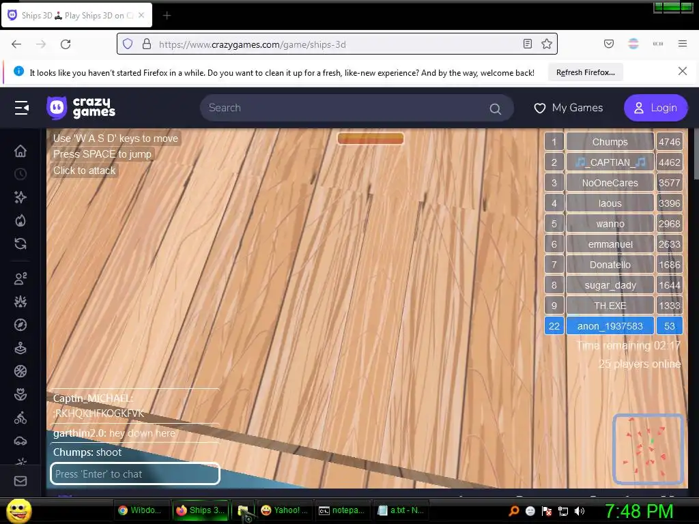
Task: Click the Firefox forward arrow
Action: [x=41, y=44]
